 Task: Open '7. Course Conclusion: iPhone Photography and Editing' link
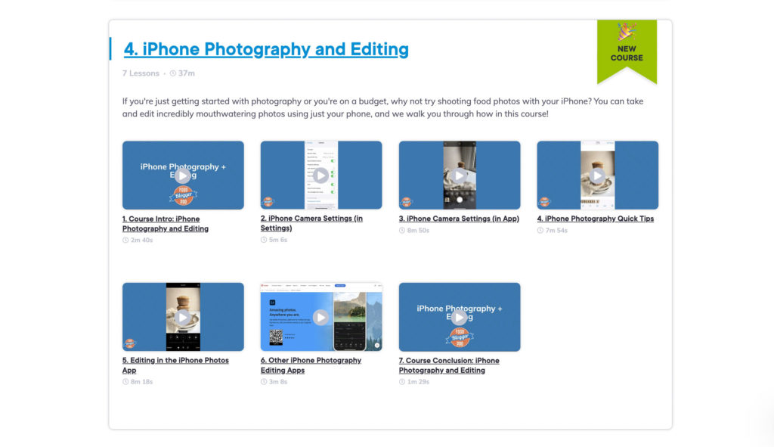pos(449,365)
